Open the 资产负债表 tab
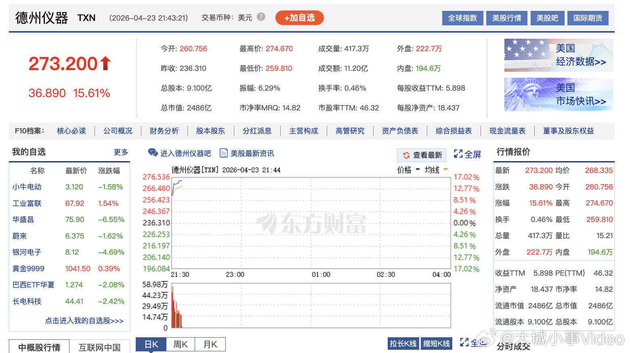 click(400, 131)
